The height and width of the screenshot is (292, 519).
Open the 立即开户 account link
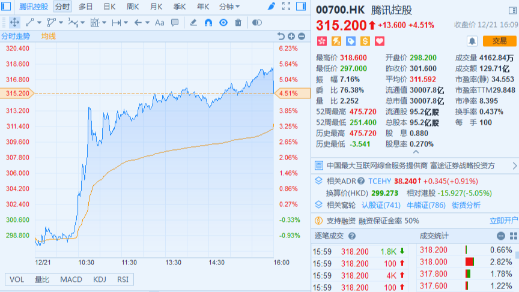pyautogui.click(x=503, y=221)
